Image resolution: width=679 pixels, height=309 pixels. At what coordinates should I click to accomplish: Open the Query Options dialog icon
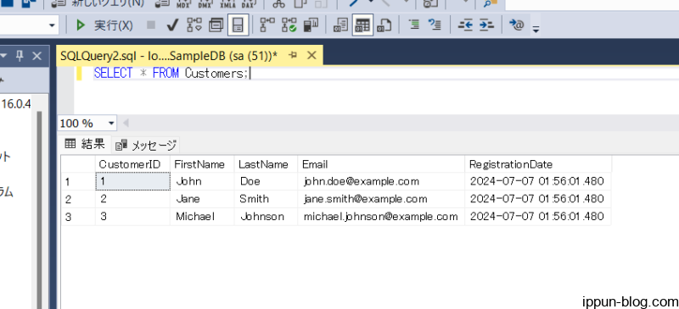(x=216, y=25)
